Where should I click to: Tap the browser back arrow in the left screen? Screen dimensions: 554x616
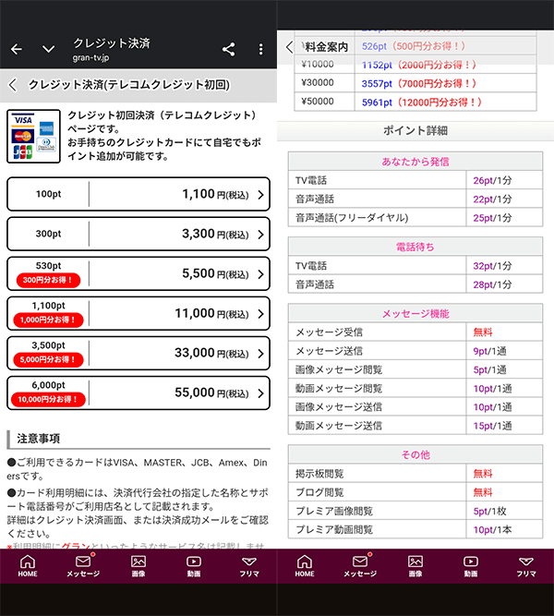click(x=17, y=49)
